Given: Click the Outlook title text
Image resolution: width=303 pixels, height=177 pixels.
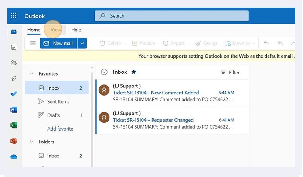Looking at the screenshot, I should (35, 16).
